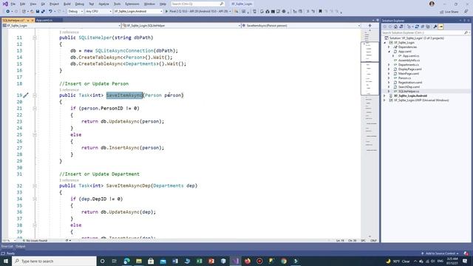Click the search magnifier in Quick Launch box
This screenshot has width=473, height=266.
222,4
